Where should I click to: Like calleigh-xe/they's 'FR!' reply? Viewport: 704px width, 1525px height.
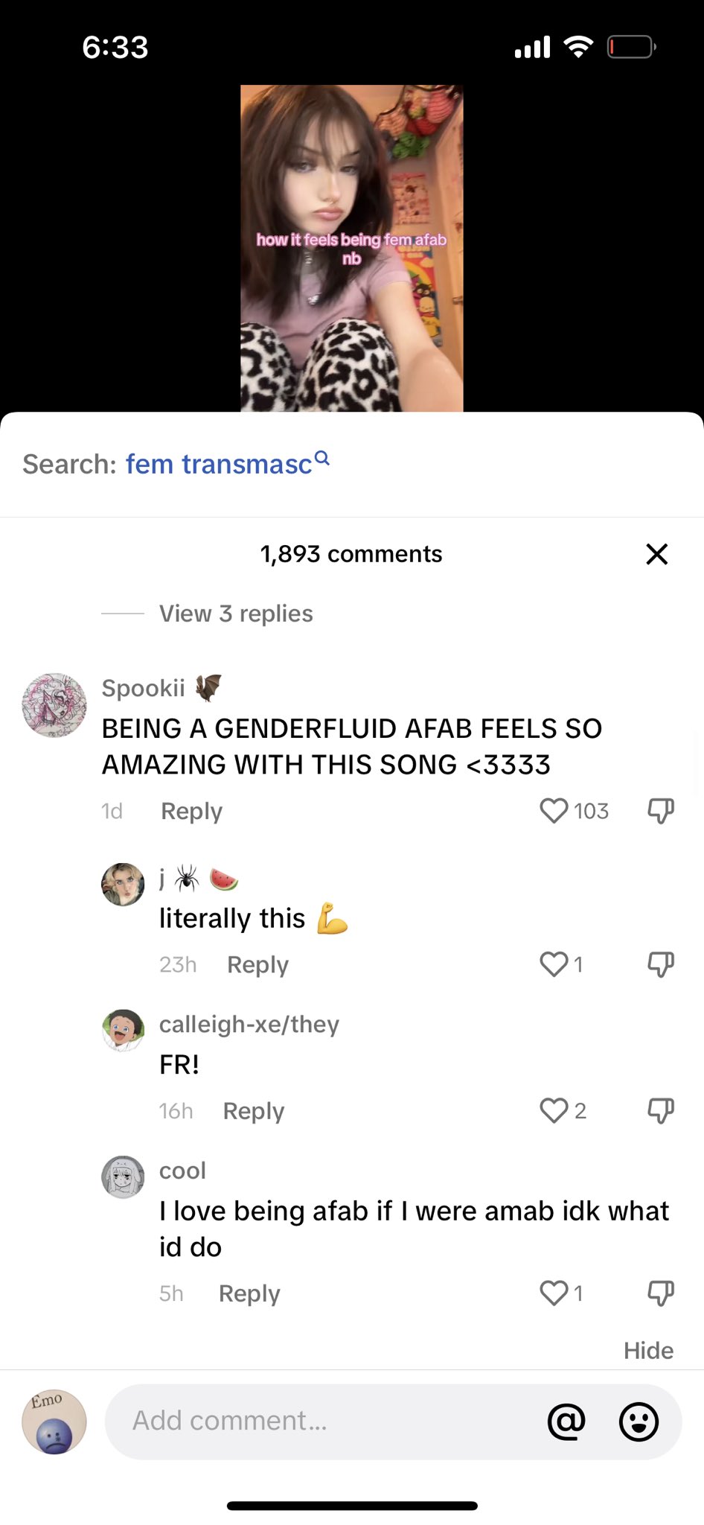554,1110
